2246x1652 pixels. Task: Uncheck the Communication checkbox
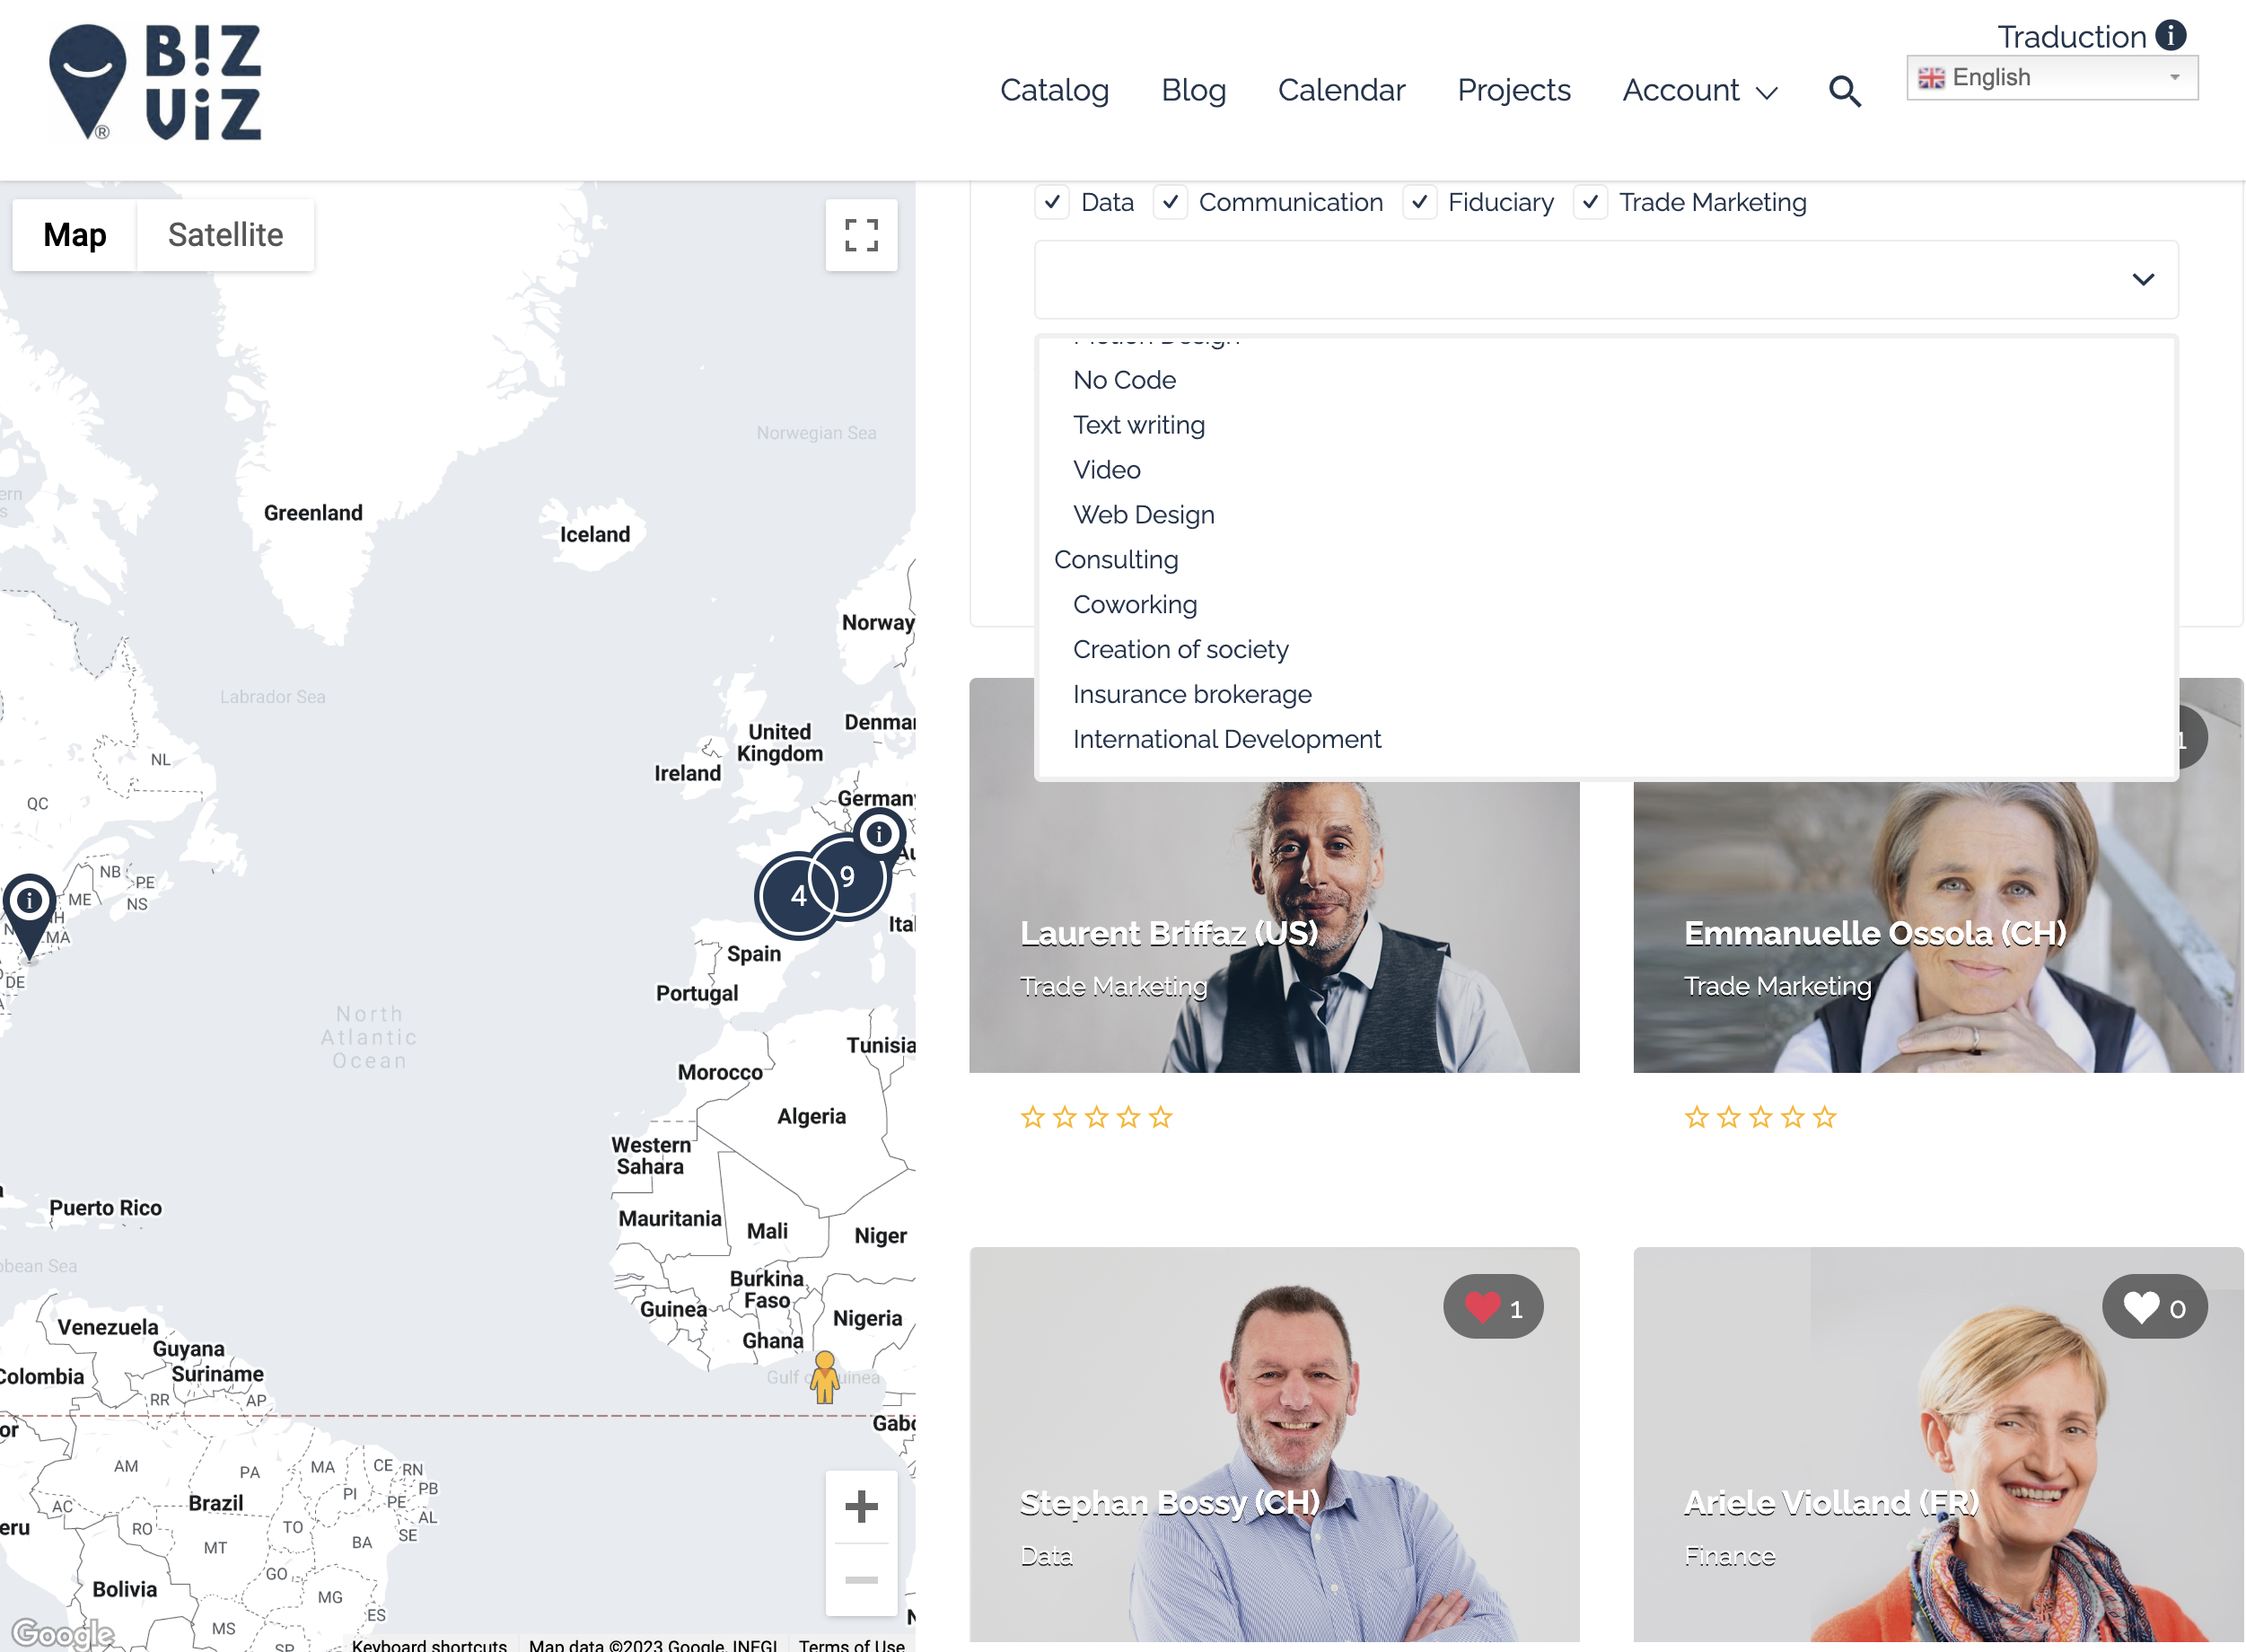coord(1170,202)
